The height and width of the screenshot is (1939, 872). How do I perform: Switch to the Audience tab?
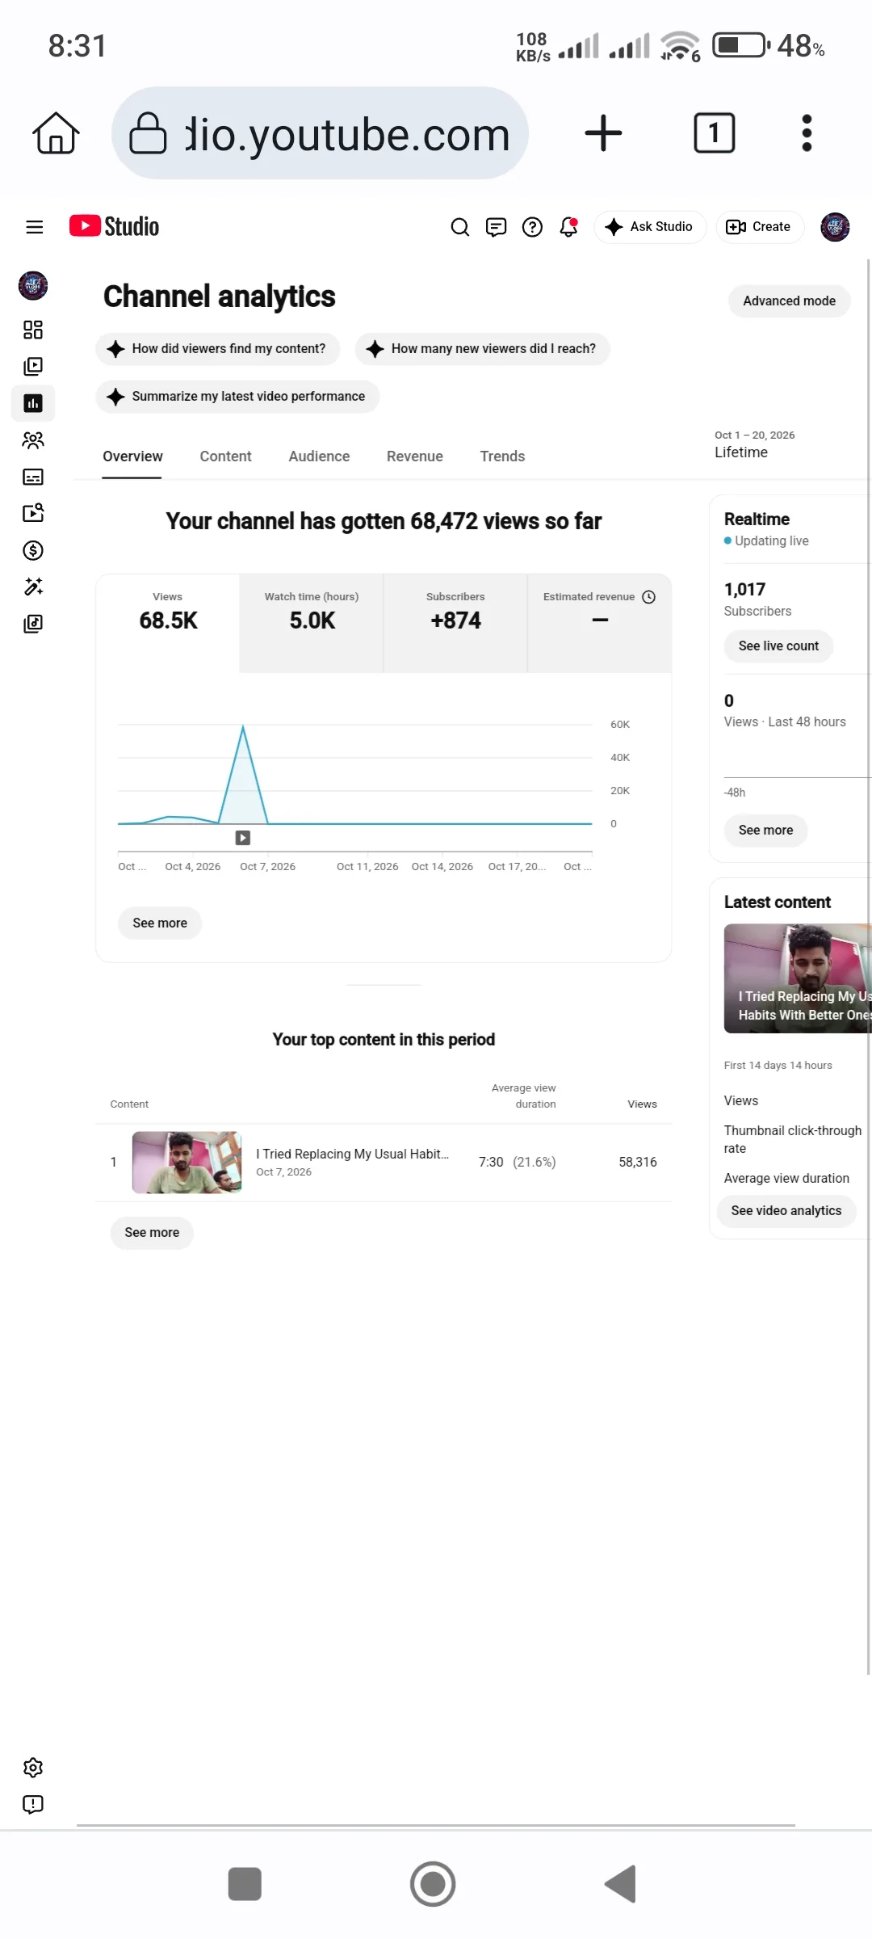(x=319, y=456)
